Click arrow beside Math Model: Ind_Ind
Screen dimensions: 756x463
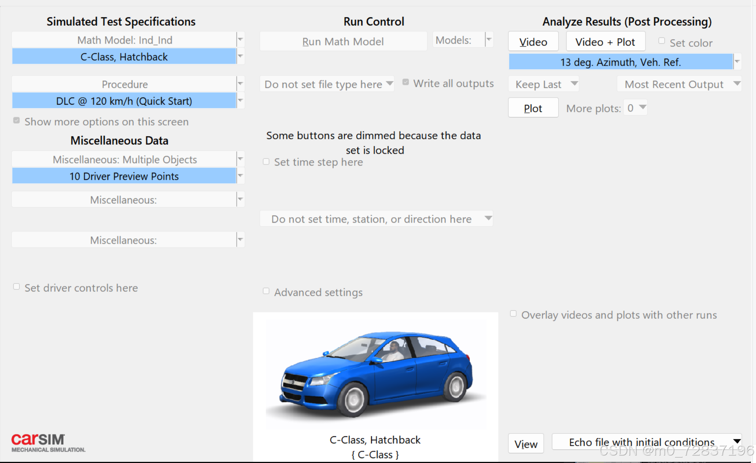(x=240, y=40)
